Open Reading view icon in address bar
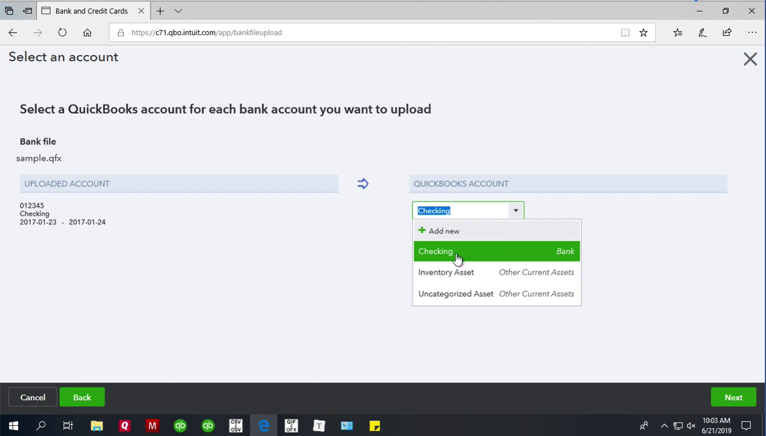 tap(625, 33)
